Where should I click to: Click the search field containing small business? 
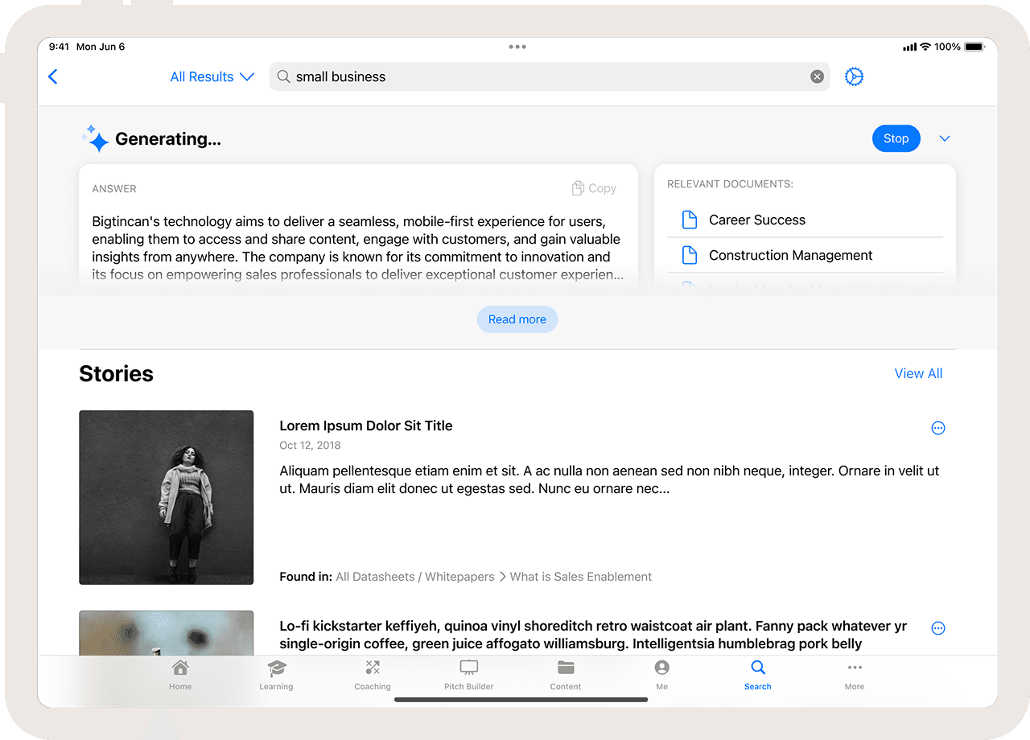[550, 76]
